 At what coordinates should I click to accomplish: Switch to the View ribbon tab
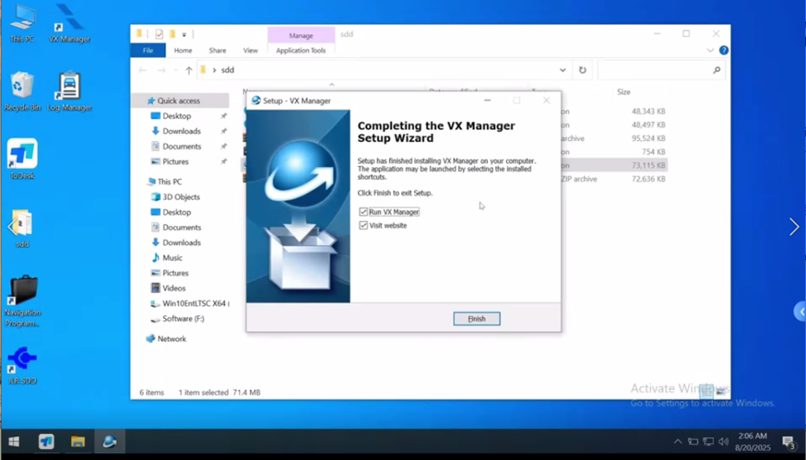250,50
